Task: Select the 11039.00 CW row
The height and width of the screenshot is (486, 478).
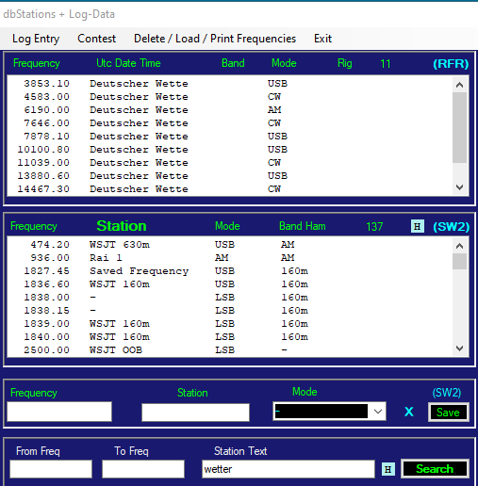Action: (x=230, y=163)
